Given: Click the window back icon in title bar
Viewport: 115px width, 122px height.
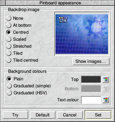Looking at the screenshot, I should pos(3,3).
